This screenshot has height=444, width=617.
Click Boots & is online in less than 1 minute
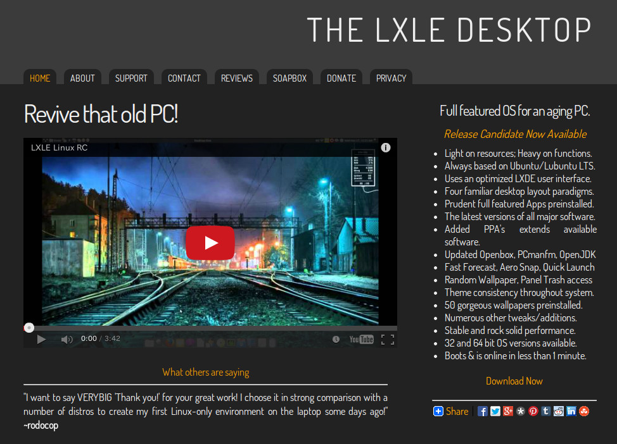coord(516,355)
